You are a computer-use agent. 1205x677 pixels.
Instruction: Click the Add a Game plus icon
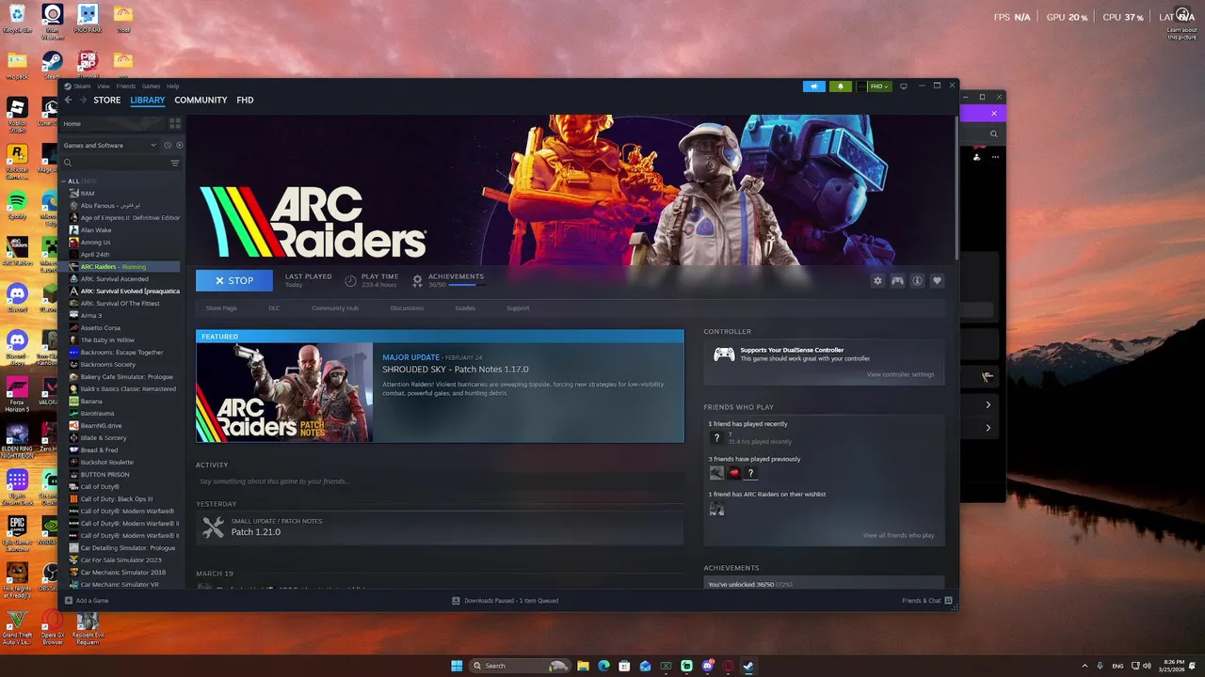(x=69, y=600)
